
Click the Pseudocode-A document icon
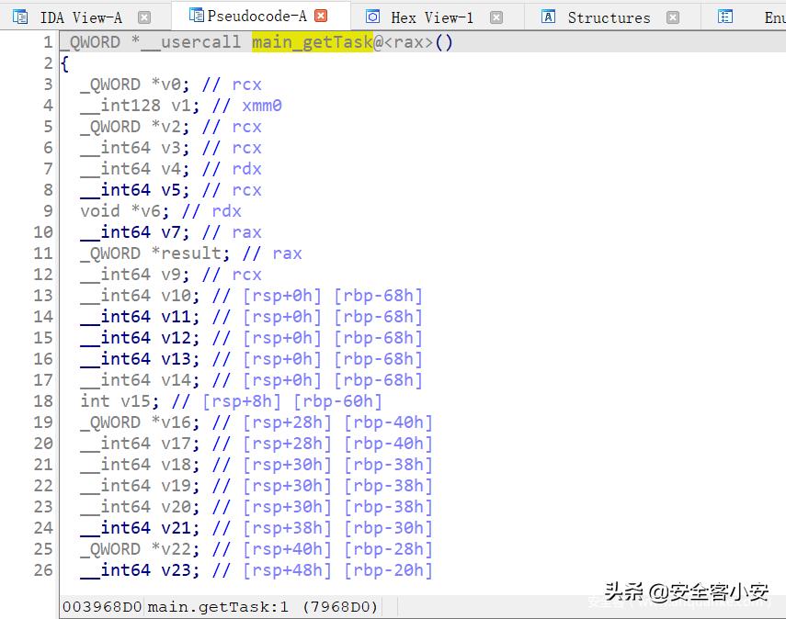196,15
